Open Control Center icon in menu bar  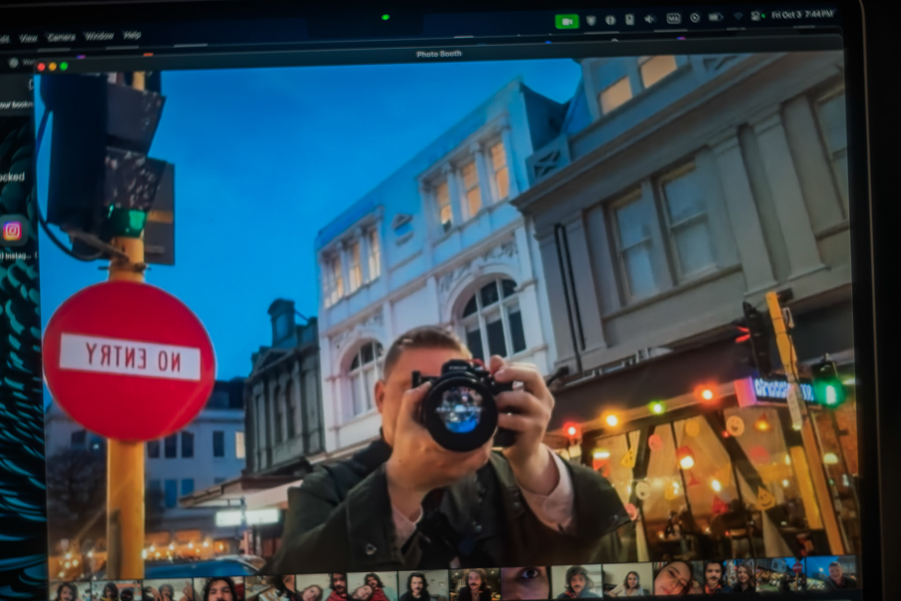pyautogui.click(x=756, y=16)
